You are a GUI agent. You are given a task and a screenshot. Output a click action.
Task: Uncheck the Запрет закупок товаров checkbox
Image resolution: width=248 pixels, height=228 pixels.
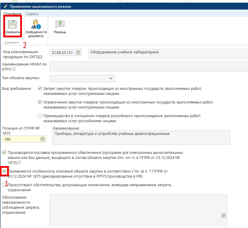40,88
